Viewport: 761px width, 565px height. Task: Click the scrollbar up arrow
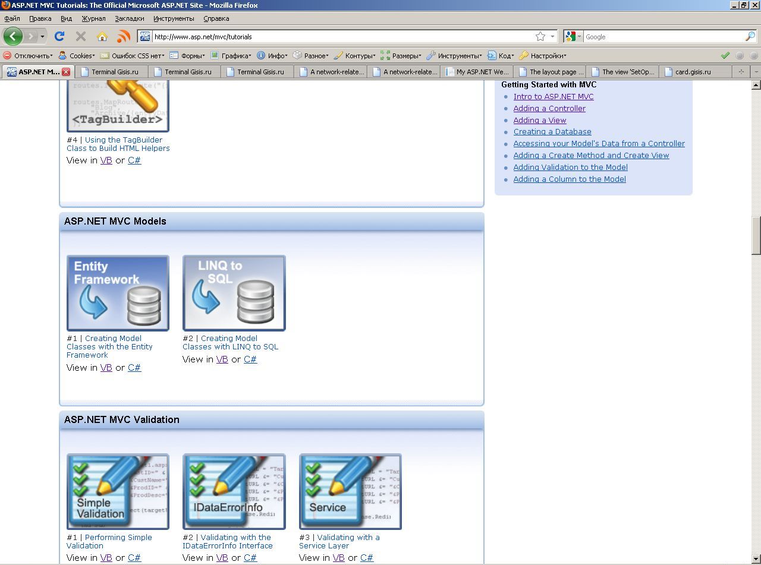(x=756, y=85)
